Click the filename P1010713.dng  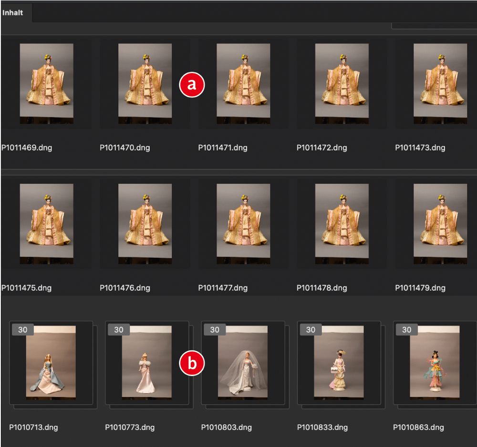click(x=33, y=427)
